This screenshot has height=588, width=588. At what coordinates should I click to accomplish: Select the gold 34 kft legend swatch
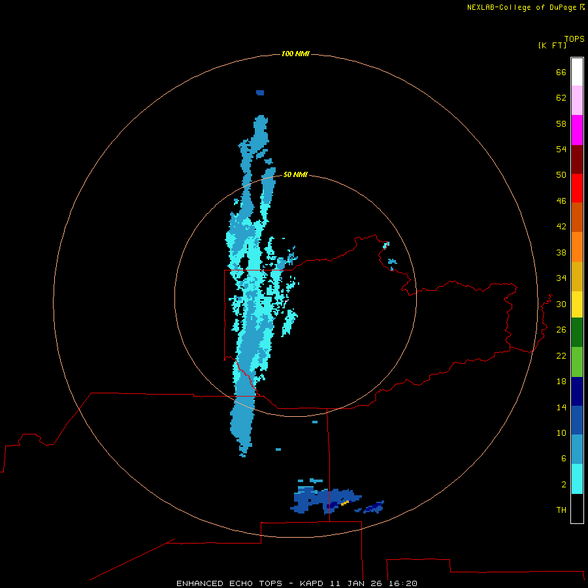point(577,276)
